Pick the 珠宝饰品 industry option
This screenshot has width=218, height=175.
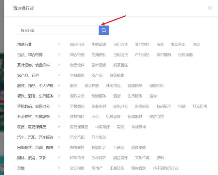[113, 85]
